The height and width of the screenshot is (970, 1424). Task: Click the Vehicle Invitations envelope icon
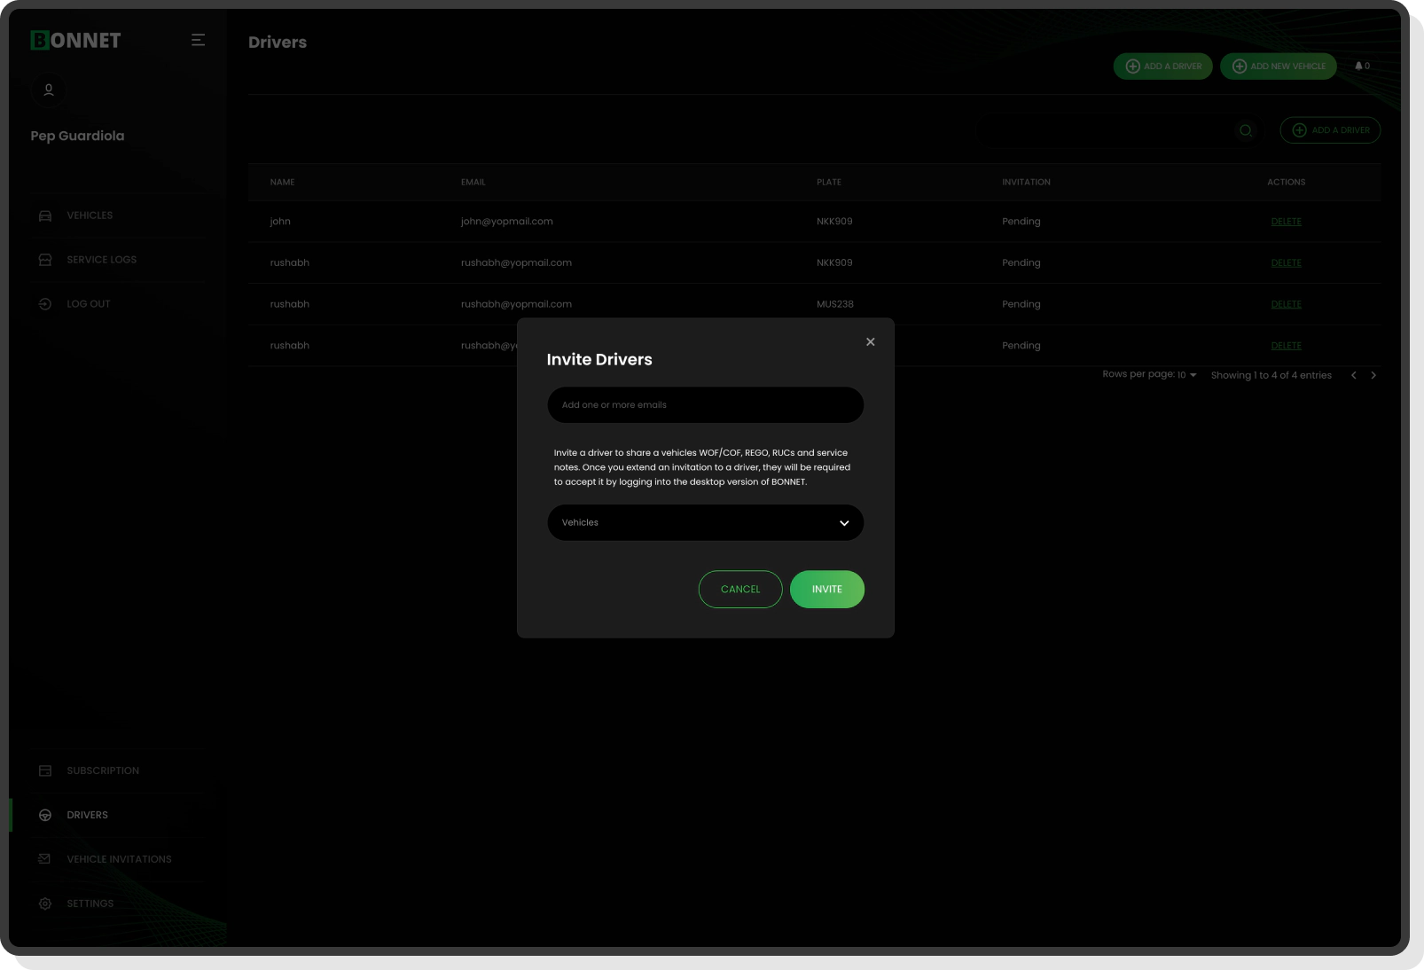43,858
